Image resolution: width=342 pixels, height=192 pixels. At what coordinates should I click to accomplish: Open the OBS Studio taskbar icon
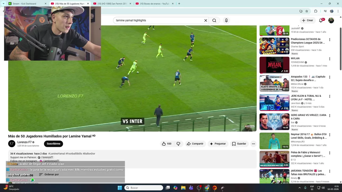tap(199, 188)
